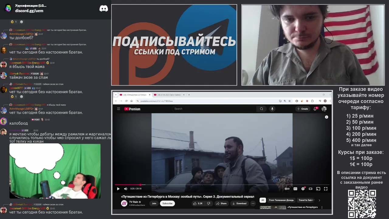Image resolution: width=389 pixels, height=219 pixels.
Task: Click the "таймач зюзе за спам" message
Action: 29,77
